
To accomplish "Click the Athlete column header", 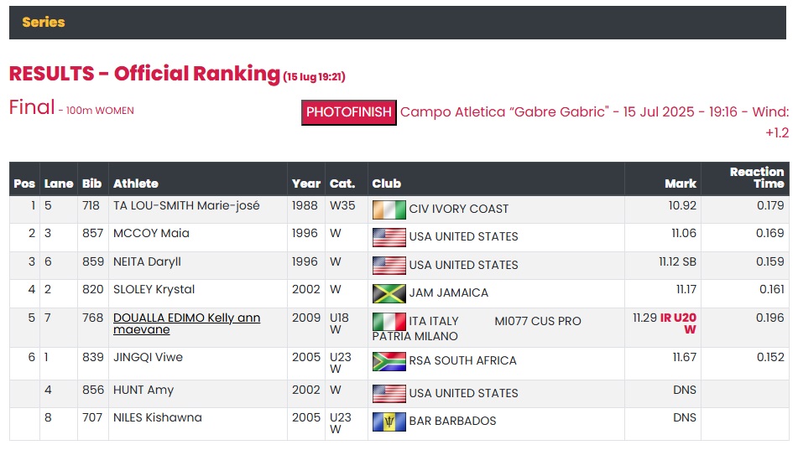I will pyautogui.click(x=136, y=184).
